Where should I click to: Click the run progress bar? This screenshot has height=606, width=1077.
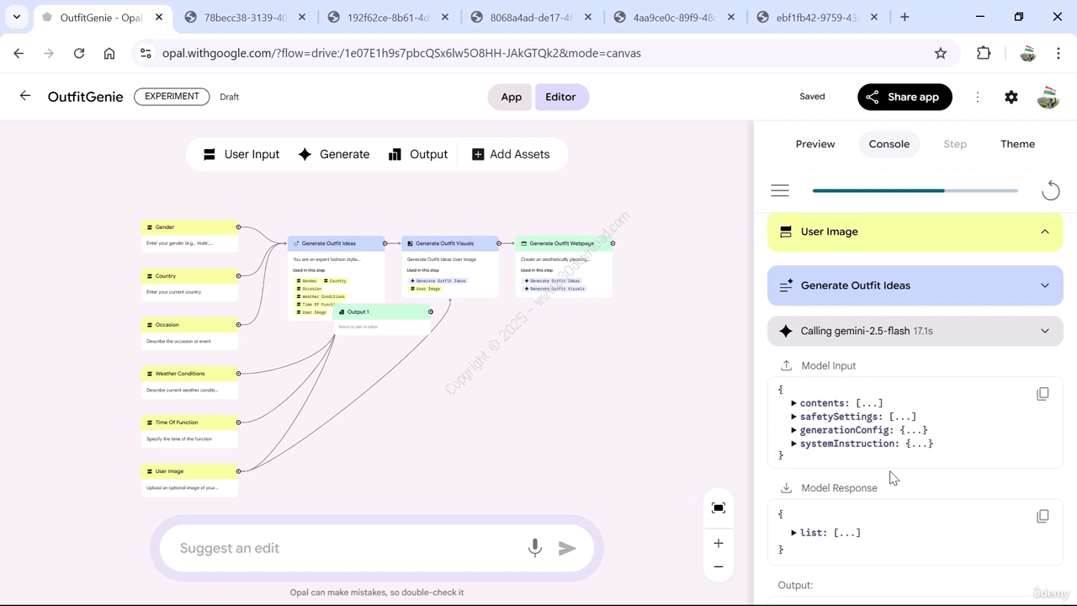915,191
